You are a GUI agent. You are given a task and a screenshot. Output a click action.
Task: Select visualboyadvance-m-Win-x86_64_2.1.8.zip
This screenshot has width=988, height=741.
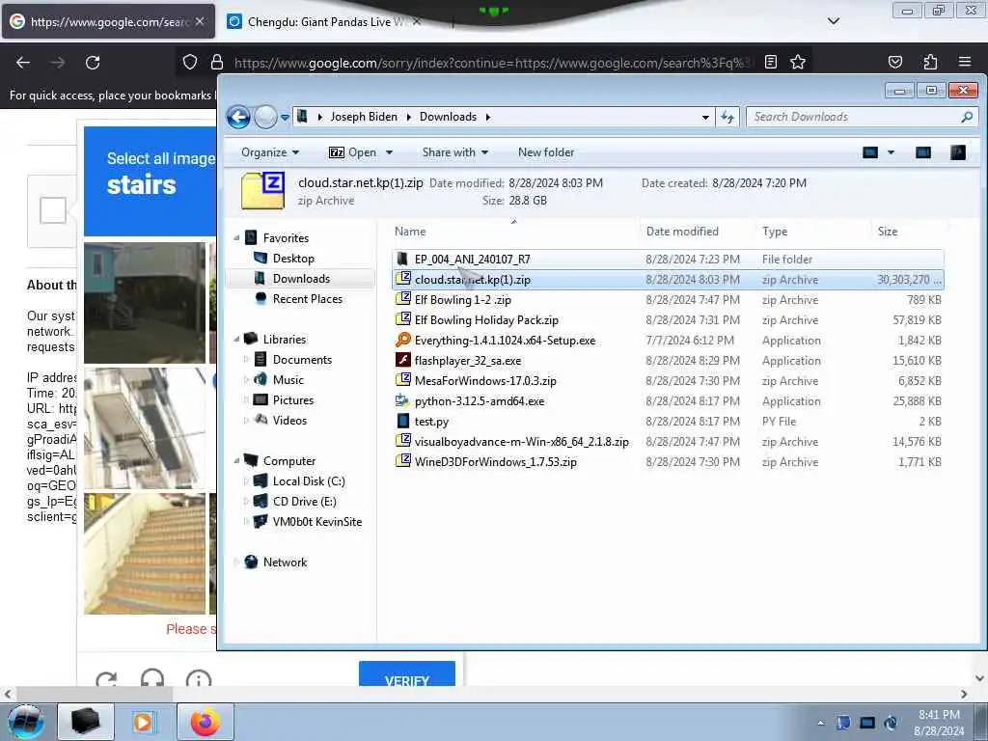click(522, 442)
